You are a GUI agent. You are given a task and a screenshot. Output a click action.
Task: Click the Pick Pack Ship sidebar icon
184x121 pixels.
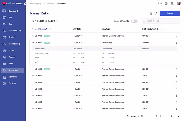click(4, 31)
